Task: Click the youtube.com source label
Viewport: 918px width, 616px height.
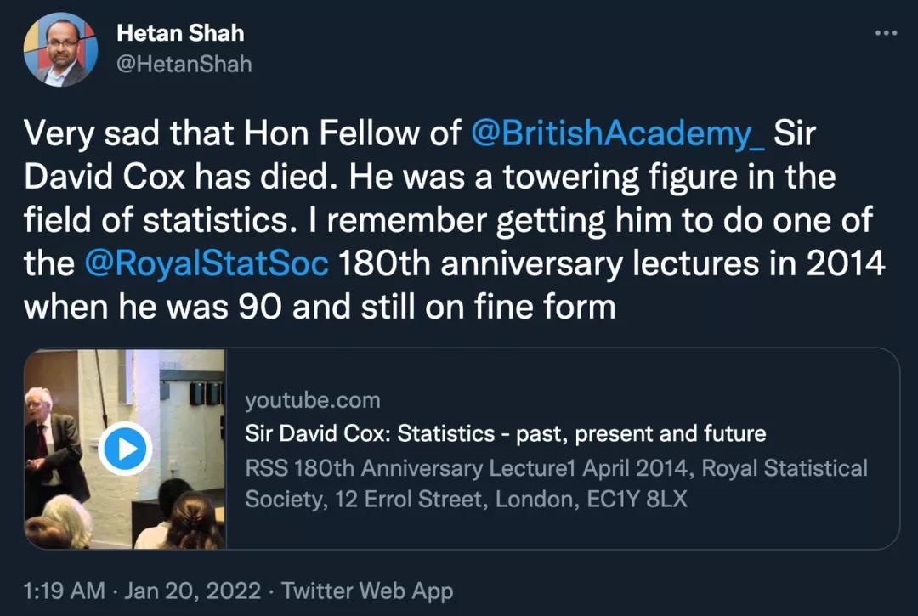Action: (x=313, y=400)
